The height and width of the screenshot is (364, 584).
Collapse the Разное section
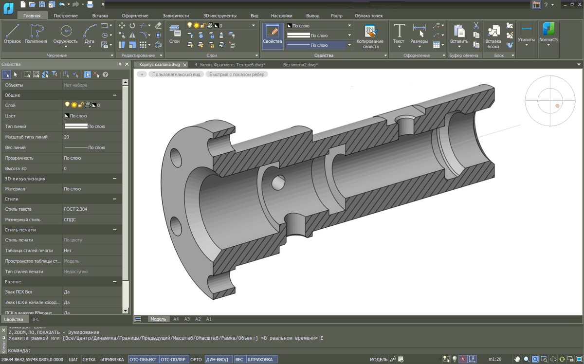(115, 282)
